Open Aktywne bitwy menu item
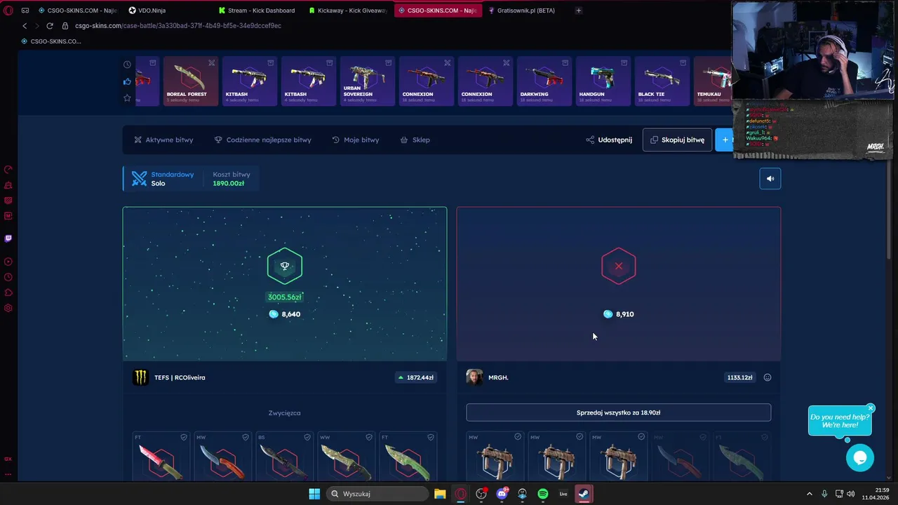The width and height of the screenshot is (898, 505). (x=163, y=140)
